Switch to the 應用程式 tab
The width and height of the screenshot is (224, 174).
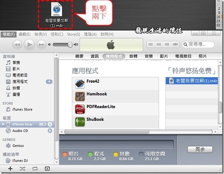[114, 56]
